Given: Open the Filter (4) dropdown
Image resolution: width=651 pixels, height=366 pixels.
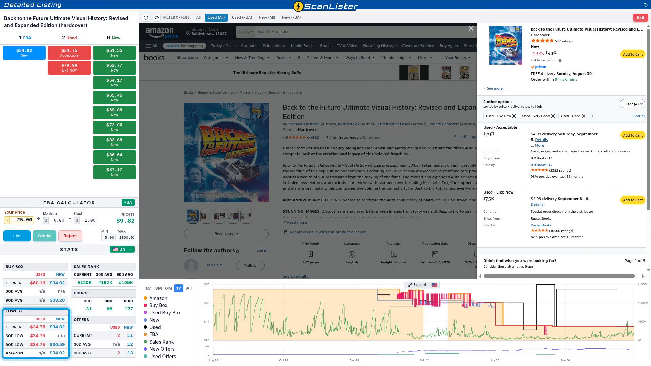Looking at the screenshot, I should tap(632, 104).
